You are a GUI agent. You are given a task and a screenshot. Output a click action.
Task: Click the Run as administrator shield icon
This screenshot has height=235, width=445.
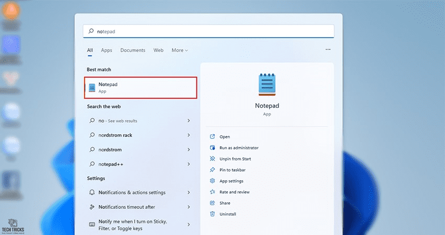coord(212,147)
